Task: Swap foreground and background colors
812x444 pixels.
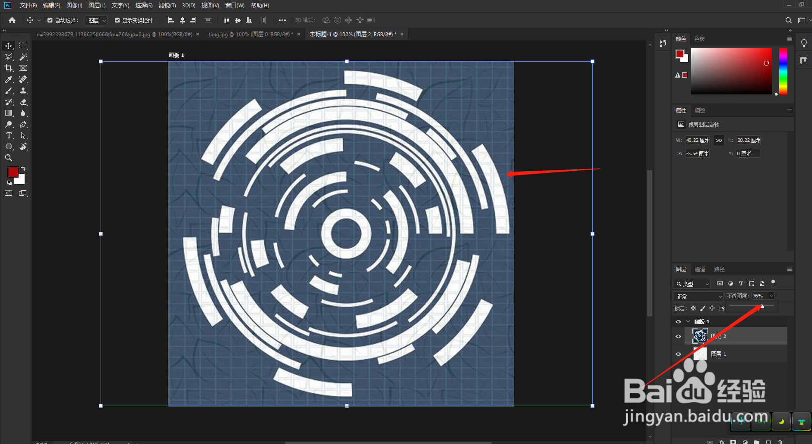Action: point(23,169)
